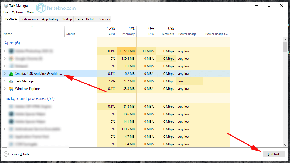Click the 6.2 MB memory cell of Smadav
Viewport: 290px width, 163px height.
coord(127,74)
